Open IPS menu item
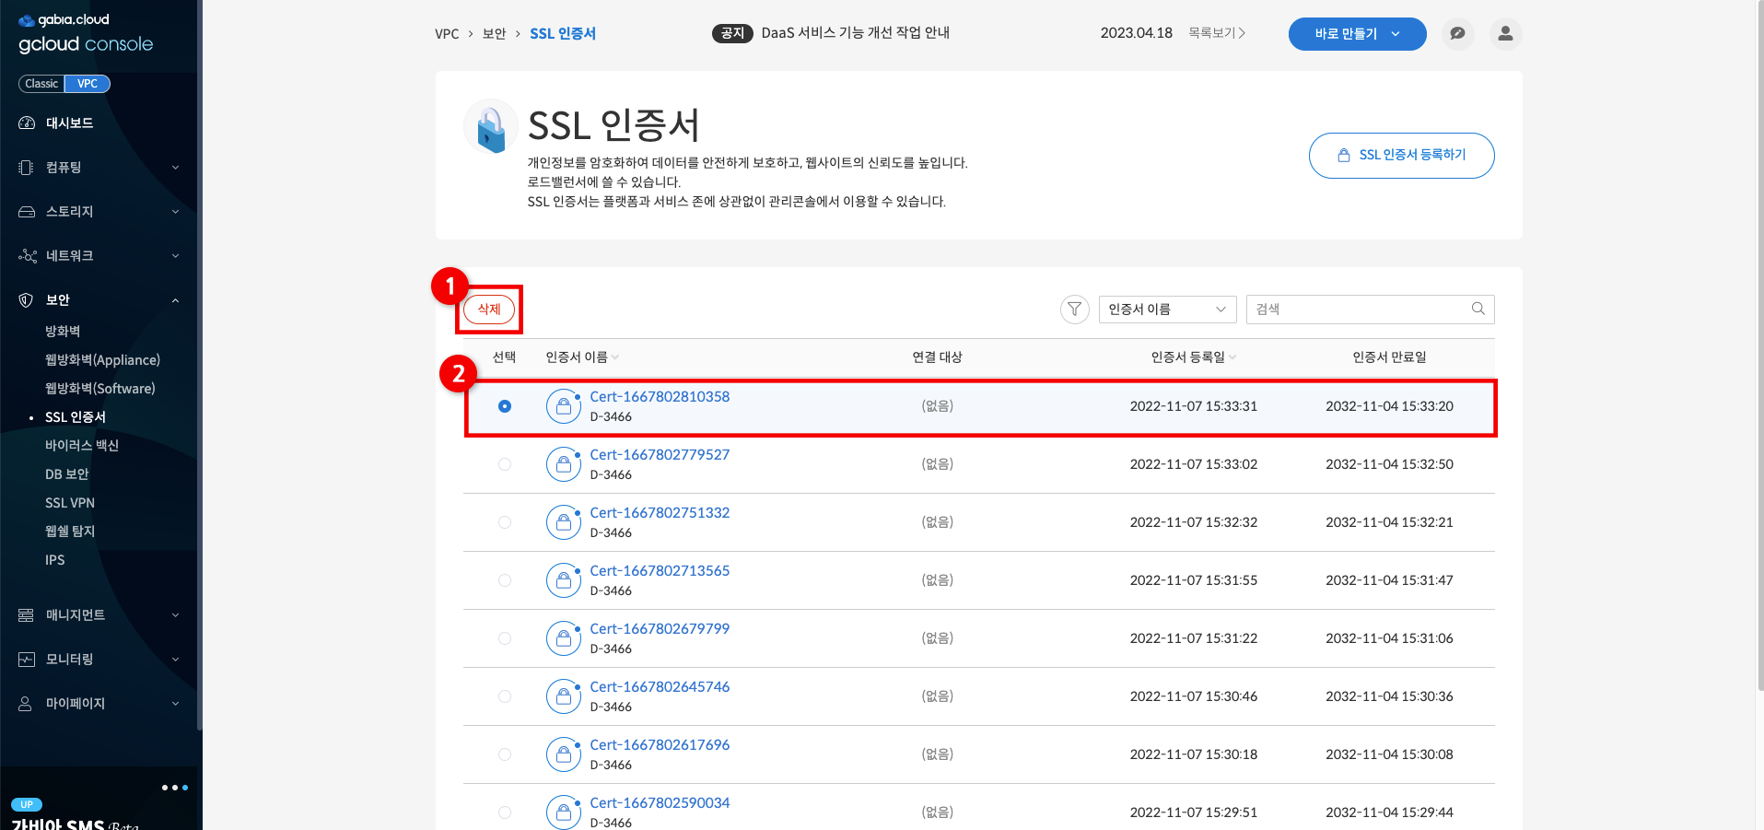Viewport: 1764px width, 830px height. tap(55, 560)
